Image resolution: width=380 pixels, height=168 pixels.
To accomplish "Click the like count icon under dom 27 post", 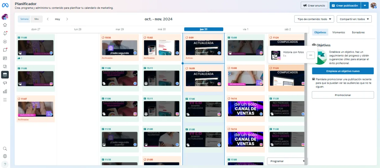I will click(x=19, y=58).
